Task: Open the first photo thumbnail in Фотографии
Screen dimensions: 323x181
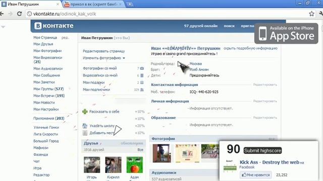Action: coord(161,153)
